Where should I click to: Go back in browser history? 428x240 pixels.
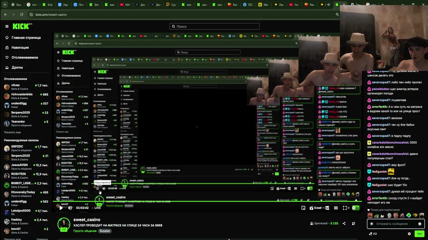pos(6,15)
